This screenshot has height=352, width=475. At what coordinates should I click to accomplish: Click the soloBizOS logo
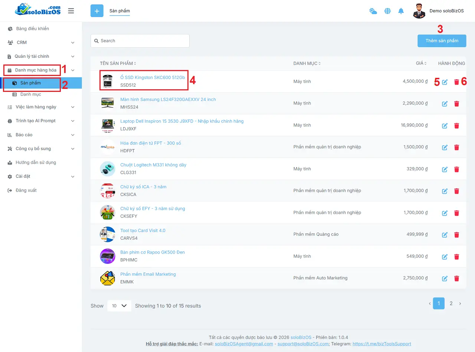pos(37,10)
